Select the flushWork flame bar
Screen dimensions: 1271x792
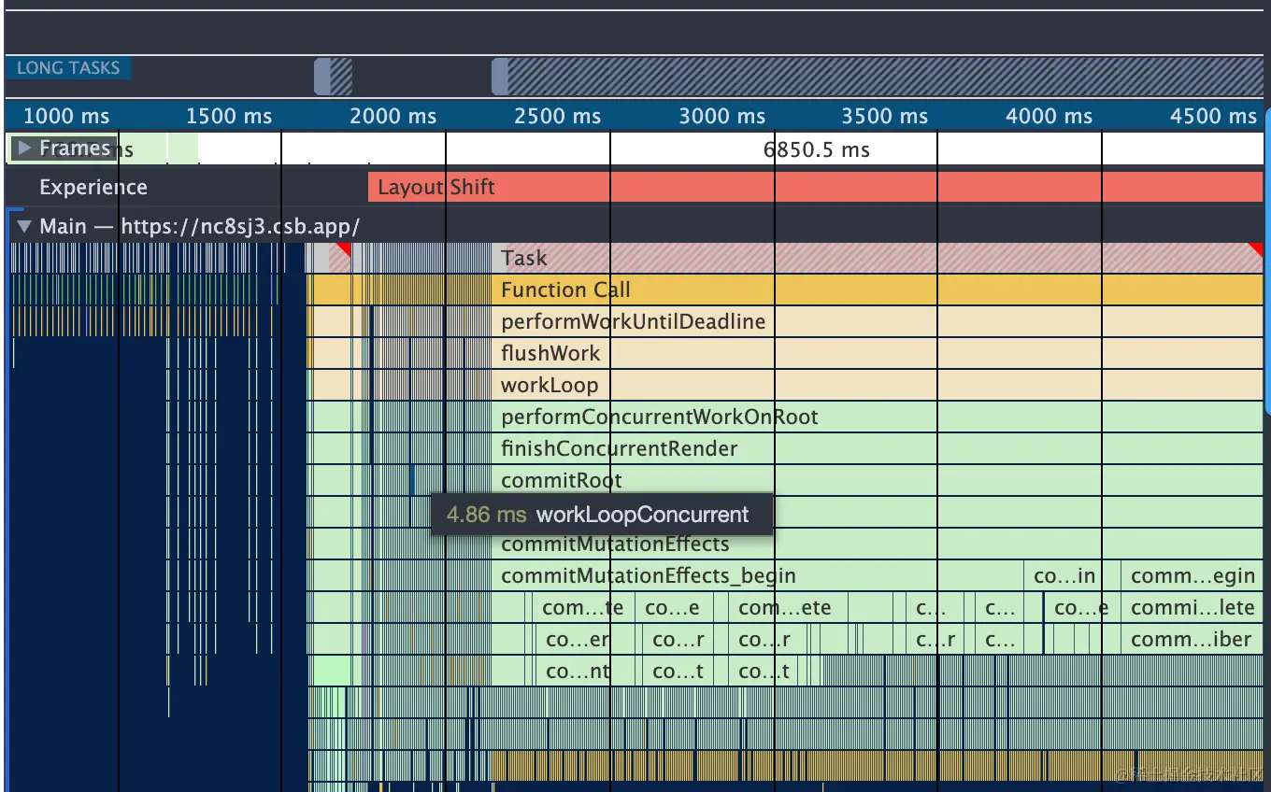pyautogui.click(x=878, y=353)
